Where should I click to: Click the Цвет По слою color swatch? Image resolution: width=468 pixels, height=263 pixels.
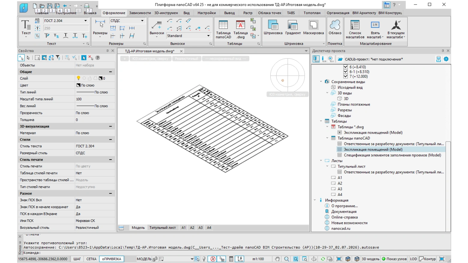[x=79, y=85]
